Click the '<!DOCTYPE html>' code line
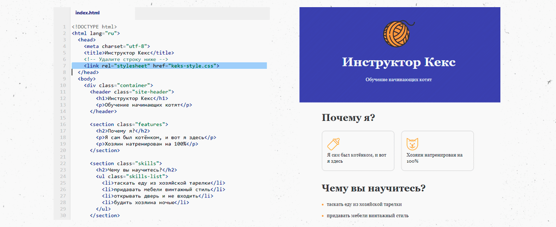 (94, 27)
